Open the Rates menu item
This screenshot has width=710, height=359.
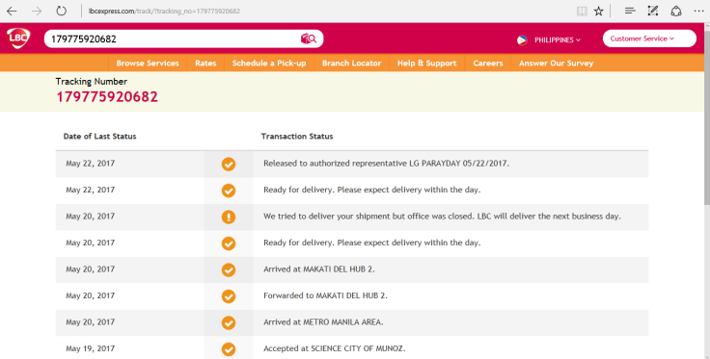[205, 64]
